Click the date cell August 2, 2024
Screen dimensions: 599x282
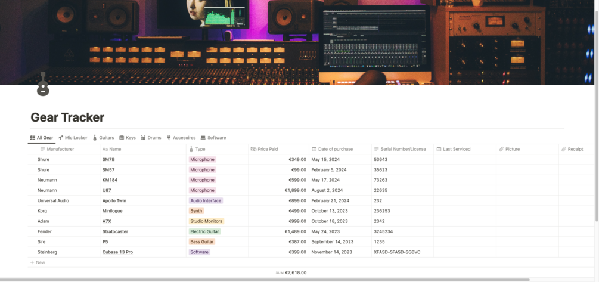pos(340,190)
